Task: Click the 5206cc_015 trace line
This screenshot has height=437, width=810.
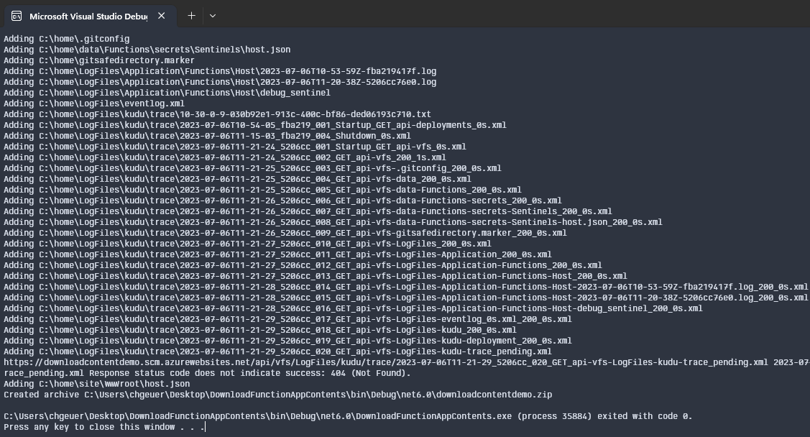Action: tap(406, 299)
